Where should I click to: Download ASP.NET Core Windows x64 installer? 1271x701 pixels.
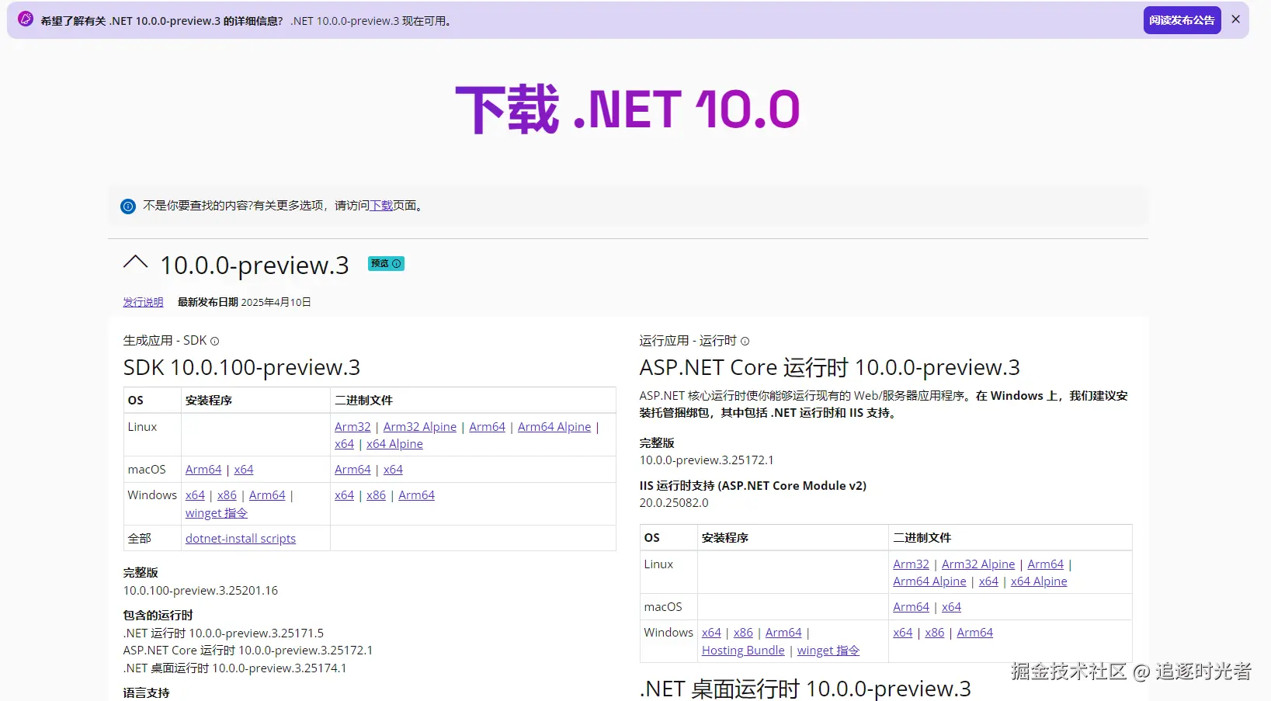pos(711,633)
